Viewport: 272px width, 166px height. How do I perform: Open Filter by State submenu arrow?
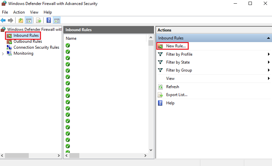click(269, 62)
